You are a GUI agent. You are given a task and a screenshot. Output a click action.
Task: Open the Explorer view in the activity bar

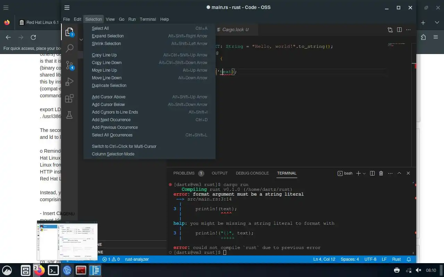click(69, 32)
